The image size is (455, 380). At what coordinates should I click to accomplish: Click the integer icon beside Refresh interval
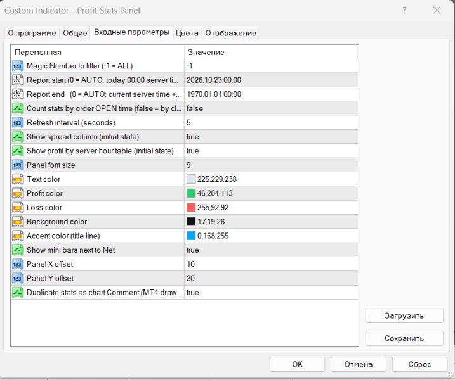(x=17, y=122)
